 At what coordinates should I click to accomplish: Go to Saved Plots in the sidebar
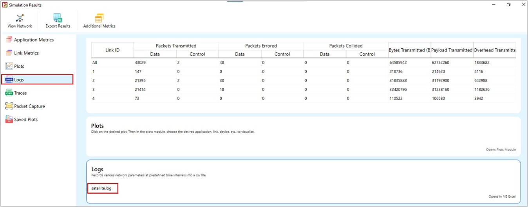tap(26, 120)
